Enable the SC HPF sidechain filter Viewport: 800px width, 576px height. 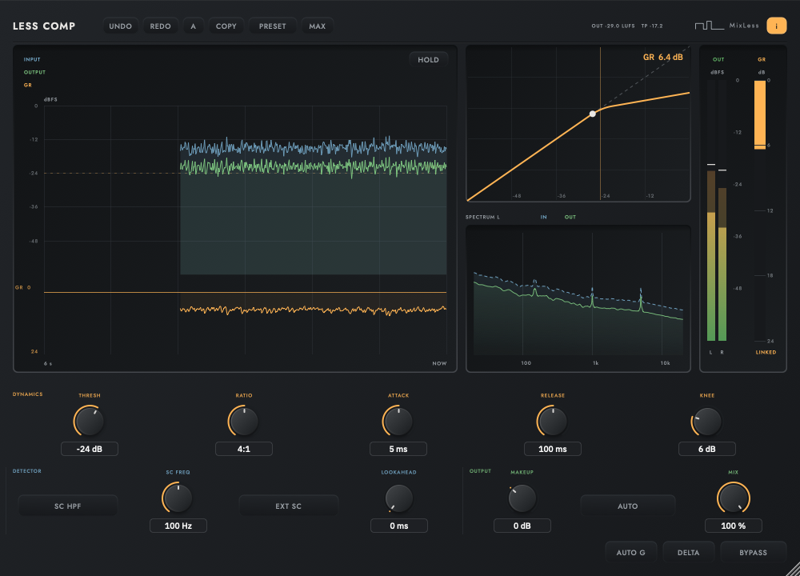coord(68,506)
